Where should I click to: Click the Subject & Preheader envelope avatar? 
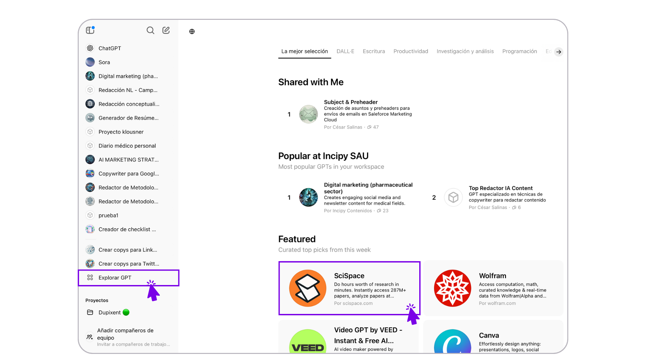click(x=308, y=114)
